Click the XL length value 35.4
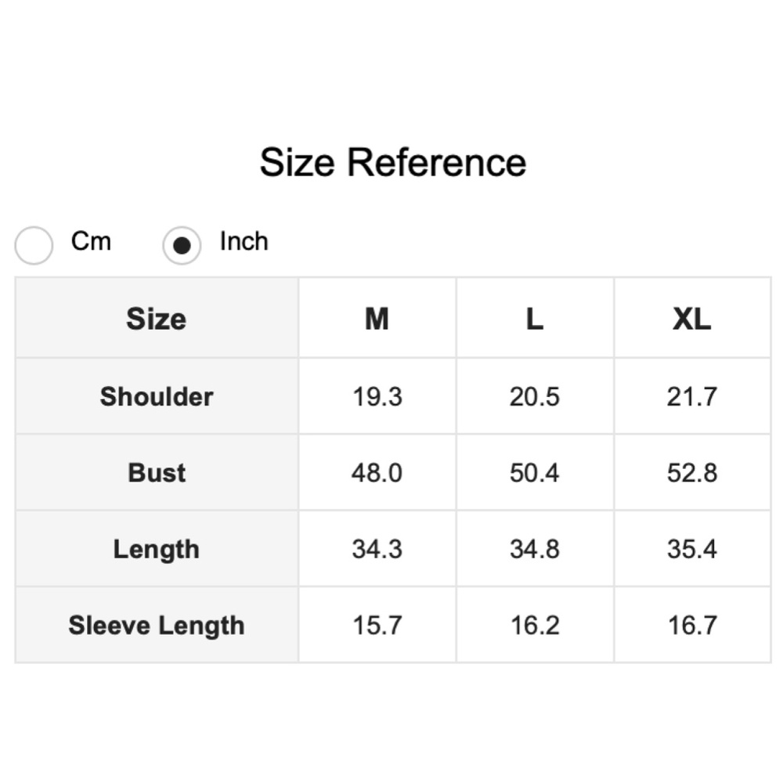783x783 pixels. 692,549
